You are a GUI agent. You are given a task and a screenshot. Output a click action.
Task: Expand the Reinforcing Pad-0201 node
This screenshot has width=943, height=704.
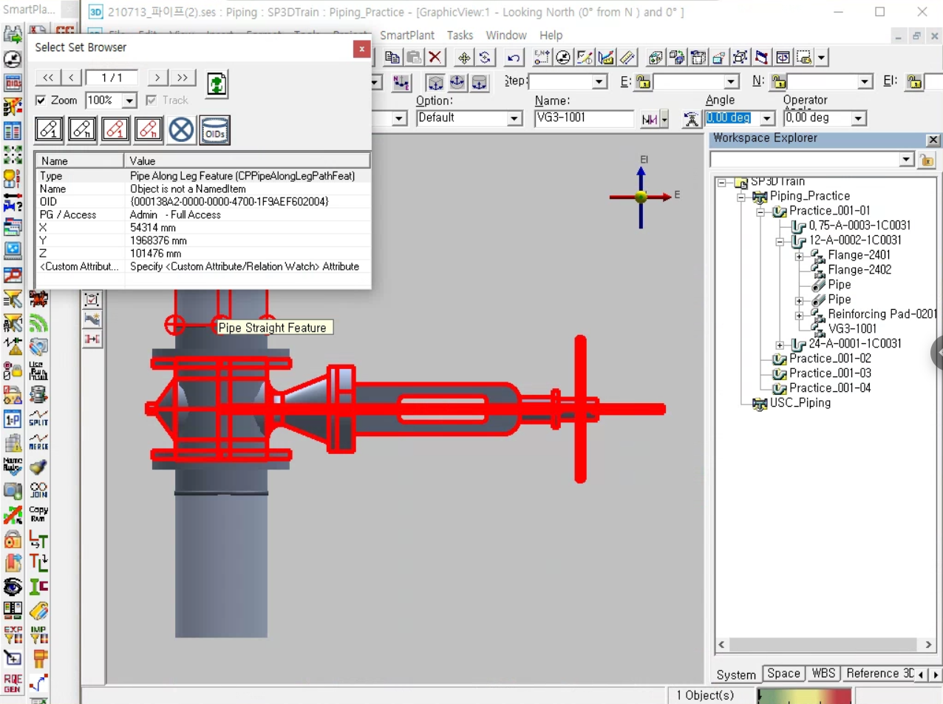tap(799, 315)
